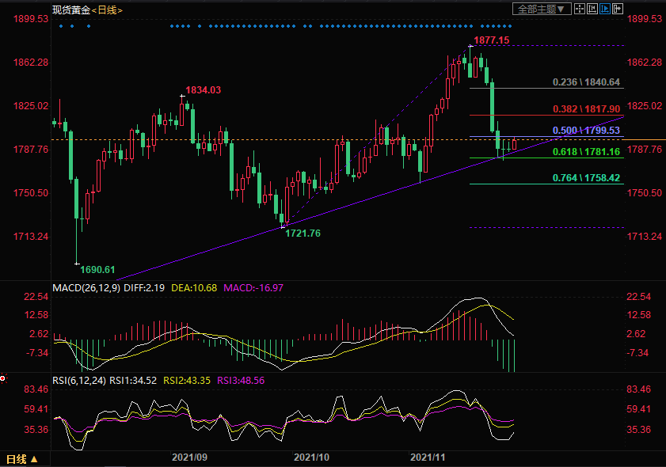
Task: Select the 0.236 \ 1840.64 Fibonacci level
Action: tap(586, 82)
